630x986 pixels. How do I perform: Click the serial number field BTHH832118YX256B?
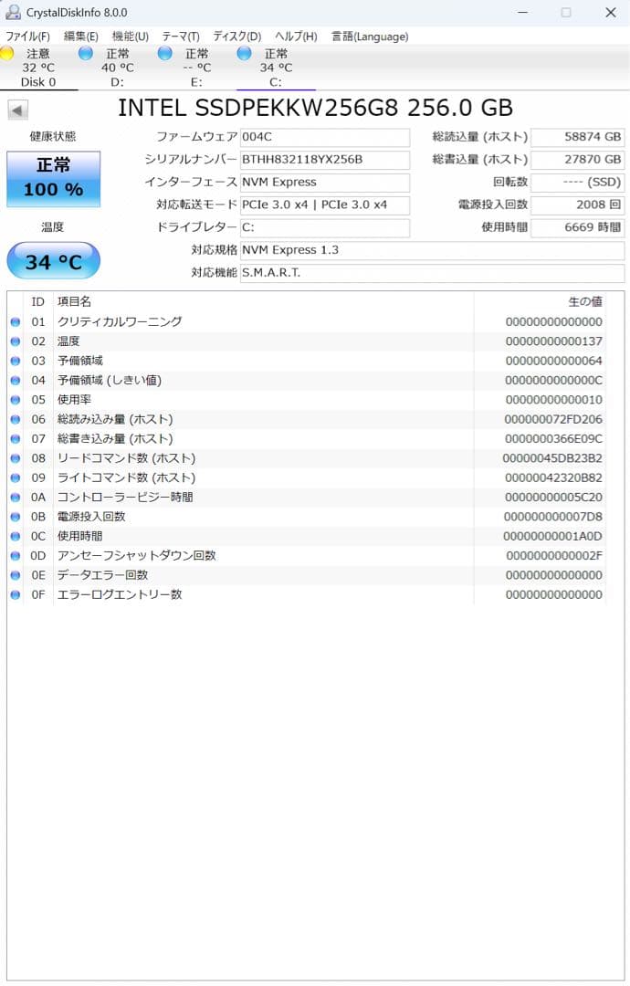(x=325, y=160)
